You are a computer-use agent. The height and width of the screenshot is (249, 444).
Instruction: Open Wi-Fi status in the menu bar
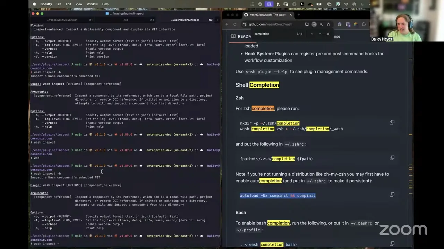click(346, 4)
